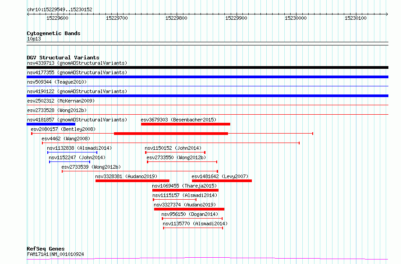The width and height of the screenshot is (401, 264).
Task: Select blue nsv1152247 variant line
Action: [x=69, y=162]
